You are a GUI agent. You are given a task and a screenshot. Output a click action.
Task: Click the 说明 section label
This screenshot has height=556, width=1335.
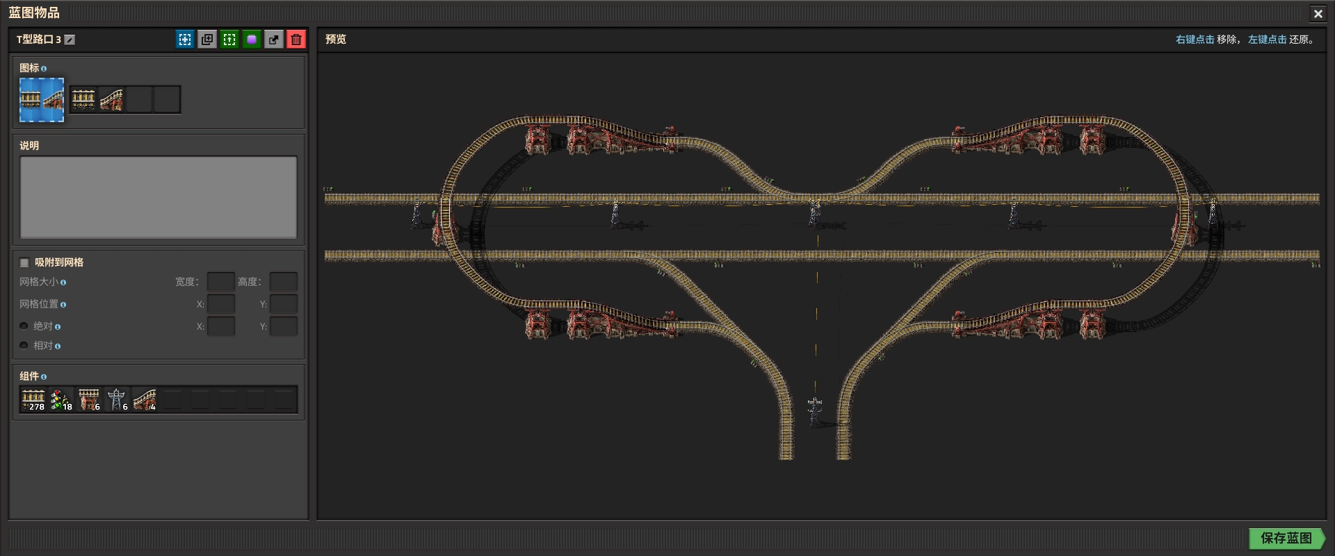[29, 146]
